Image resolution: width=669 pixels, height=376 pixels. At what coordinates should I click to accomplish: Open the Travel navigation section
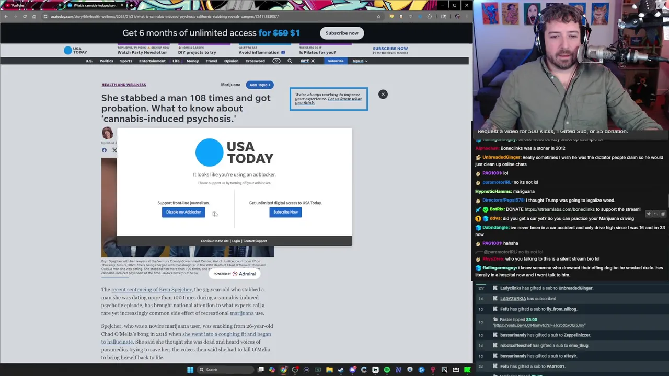(x=212, y=61)
